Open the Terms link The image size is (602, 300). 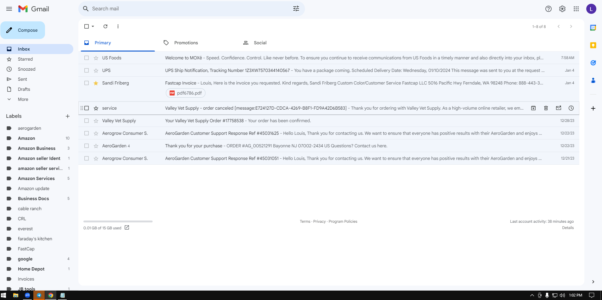tap(305, 221)
